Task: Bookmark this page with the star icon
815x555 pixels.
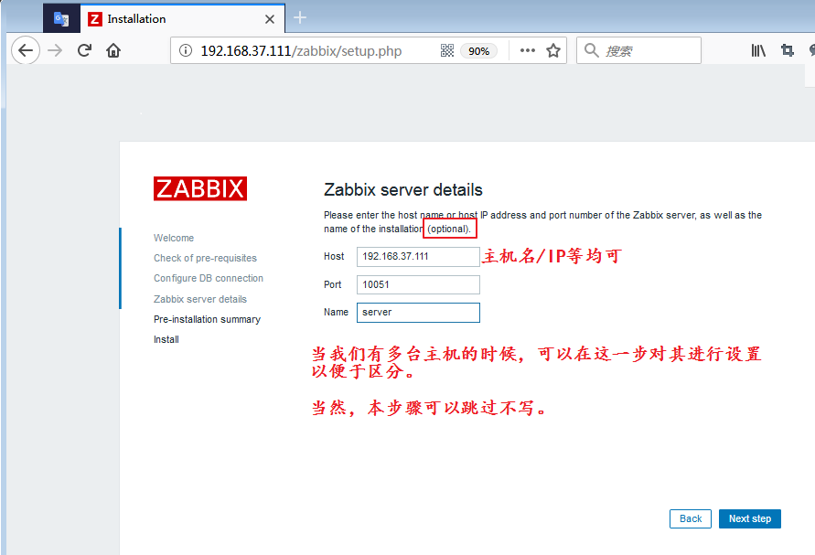Action: pyautogui.click(x=553, y=51)
